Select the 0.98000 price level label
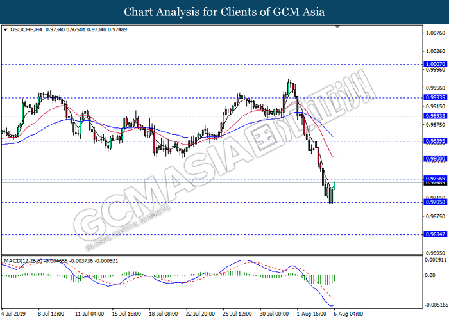The height and width of the screenshot is (320, 449). (x=436, y=159)
